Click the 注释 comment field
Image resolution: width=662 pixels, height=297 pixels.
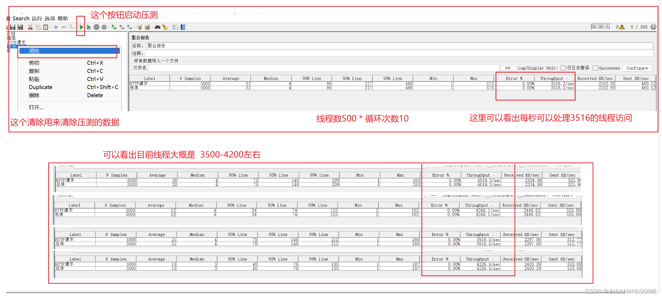(400, 53)
